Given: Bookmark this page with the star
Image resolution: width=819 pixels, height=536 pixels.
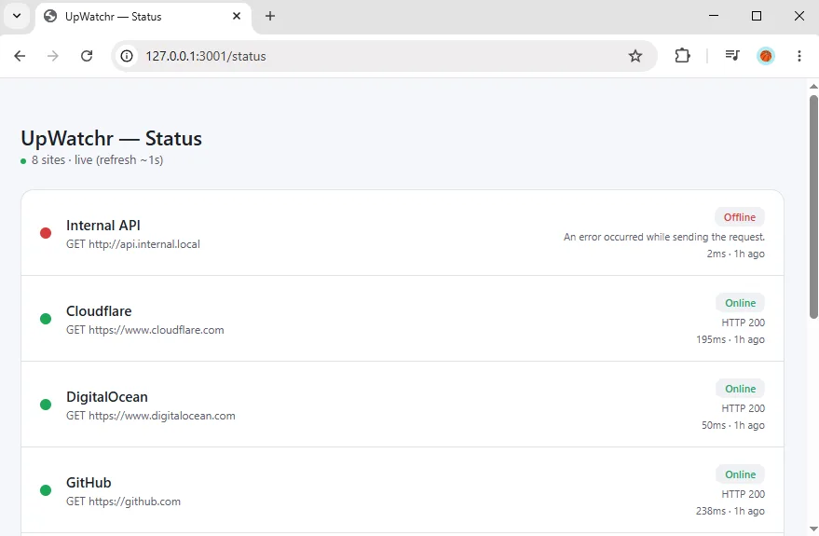Looking at the screenshot, I should pos(635,56).
